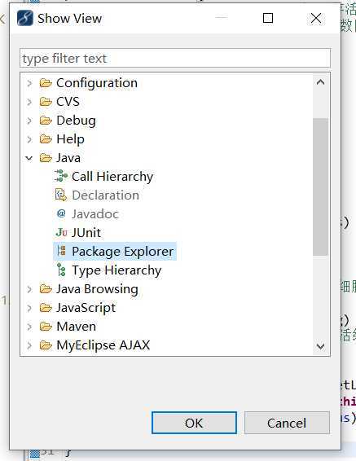This screenshot has width=356, height=461.
Task: Close the Show View dialog
Action: click(316, 18)
